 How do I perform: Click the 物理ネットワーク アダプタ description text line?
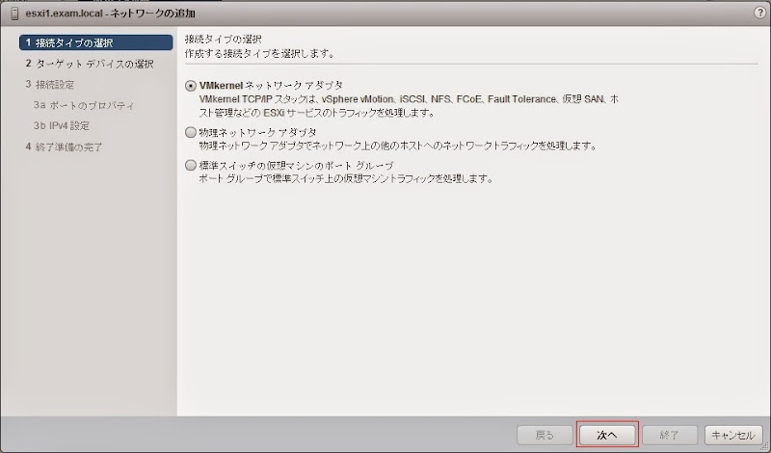point(397,146)
